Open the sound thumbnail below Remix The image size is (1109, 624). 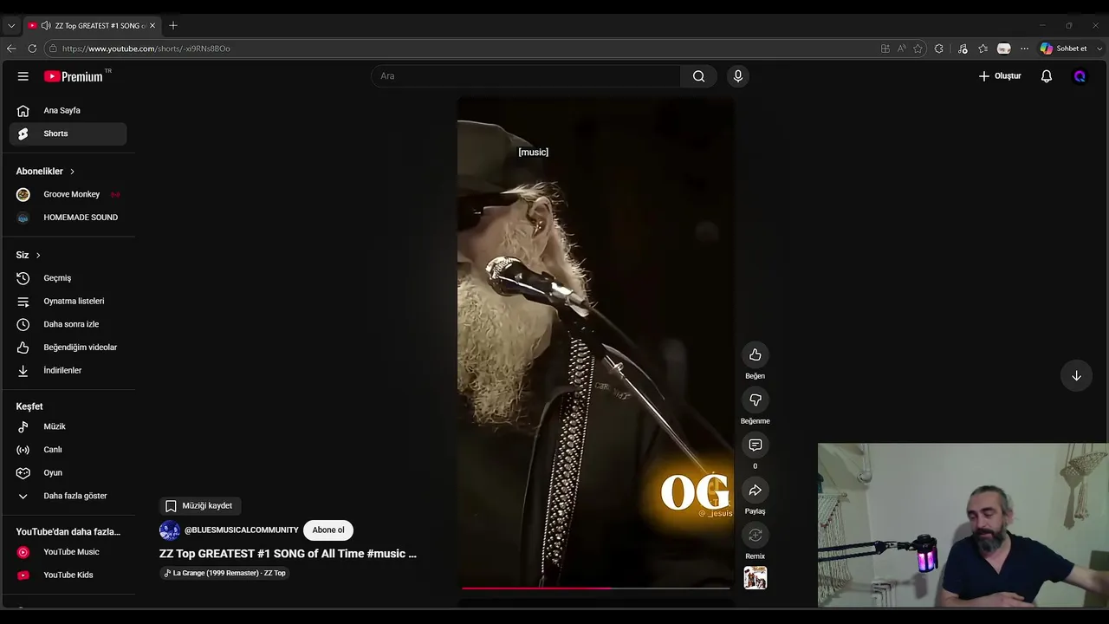[x=756, y=577]
